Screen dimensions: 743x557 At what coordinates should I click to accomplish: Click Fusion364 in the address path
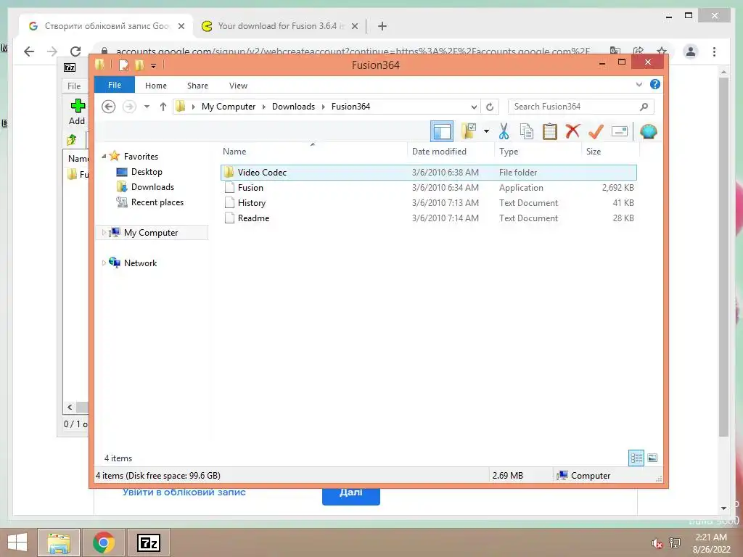click(x=350, y=107)
